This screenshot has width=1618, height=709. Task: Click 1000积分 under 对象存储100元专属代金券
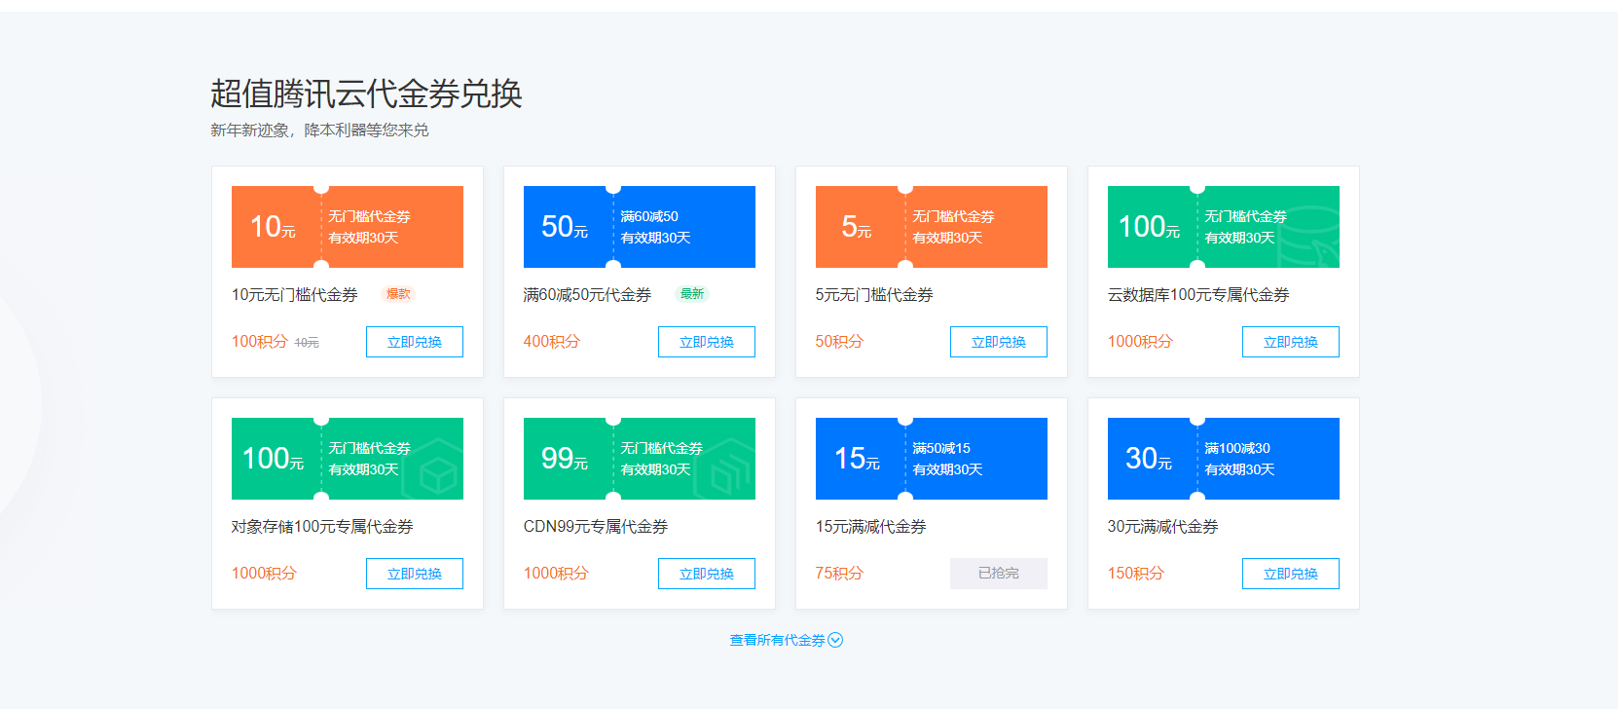pos(264,574)
